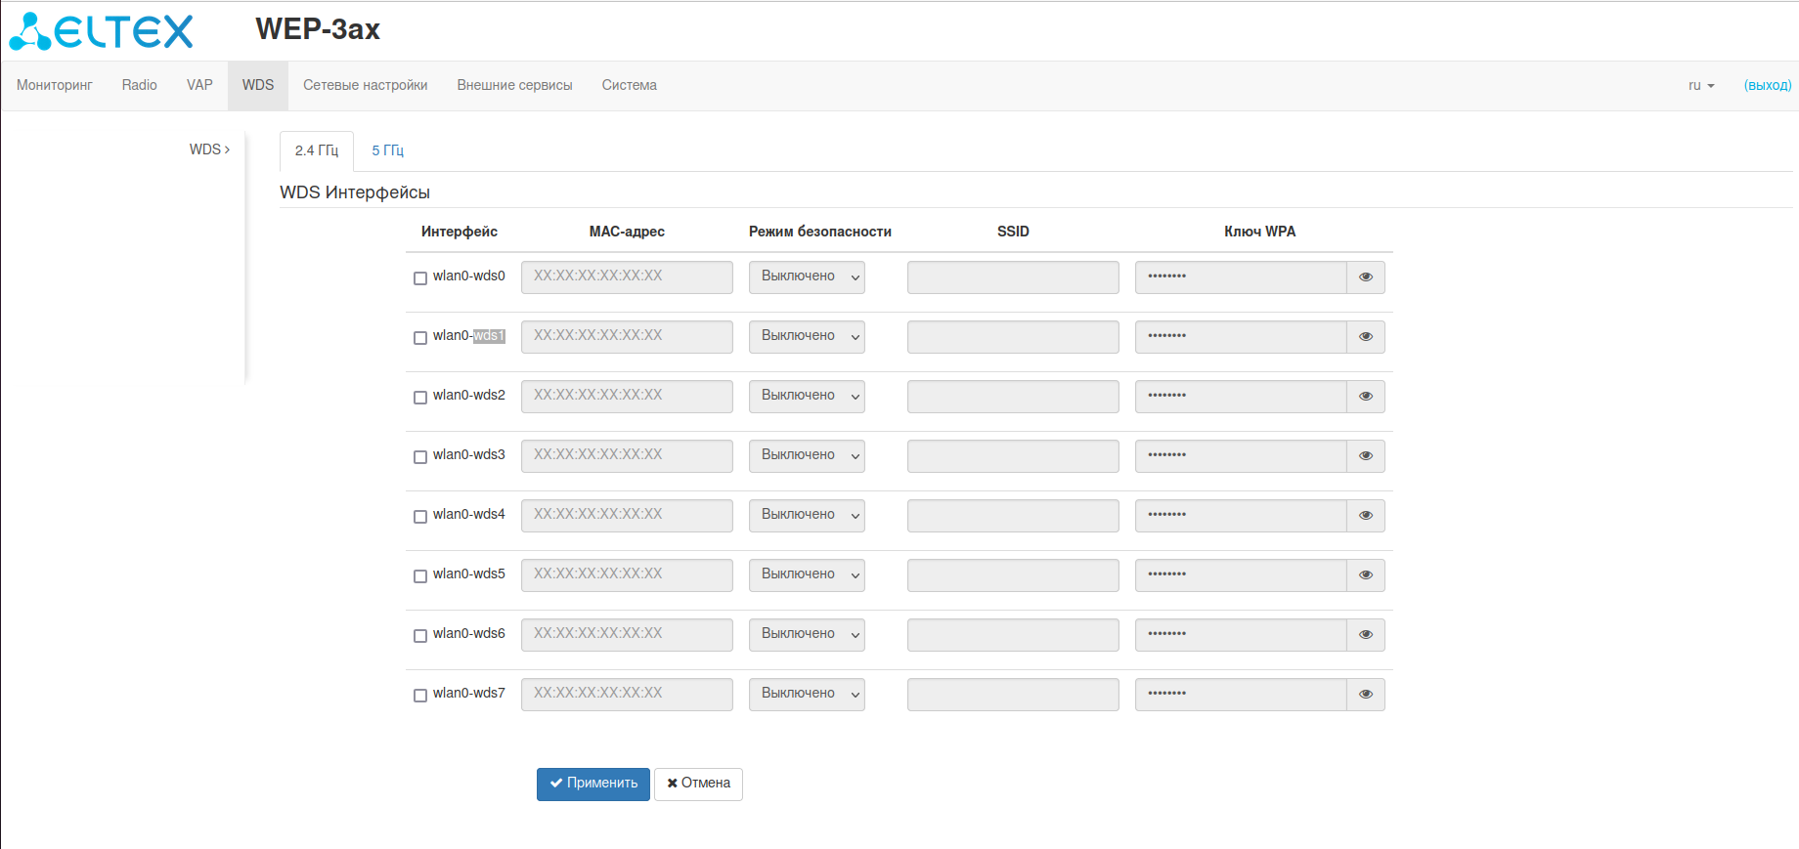Click the Интерфейс column header
The height and width of the screenshot is (849, 1799).
coord(460,232)
